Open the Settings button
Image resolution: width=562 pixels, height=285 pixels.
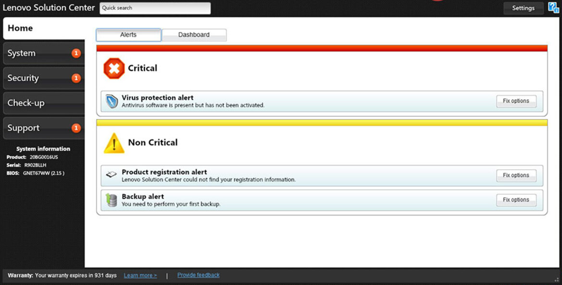pos(523,8)
